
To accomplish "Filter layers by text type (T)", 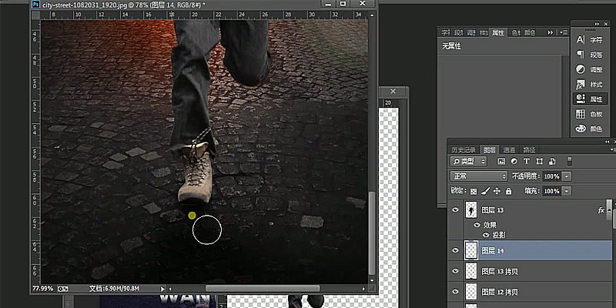I will pyautogui.click(x=527, y=161).
